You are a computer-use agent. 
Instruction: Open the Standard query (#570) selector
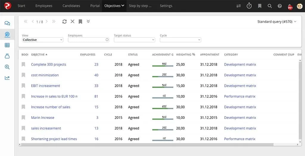tap(277, 22)
